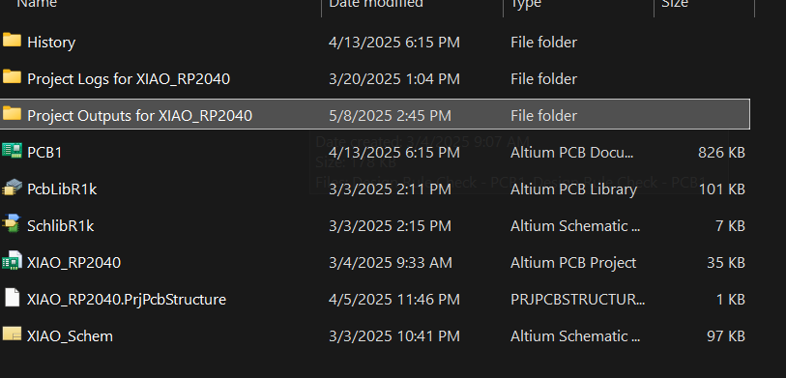The image size is (786, 378).
Task: Select the History folder icon
Action: click(12, 40)
